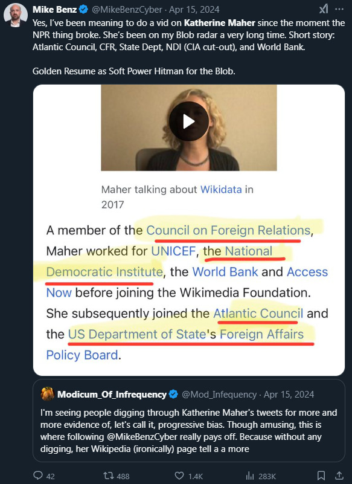352x484 pixels.
Task: Click the @Mod_Infequency handle
Action: point(219,395)
